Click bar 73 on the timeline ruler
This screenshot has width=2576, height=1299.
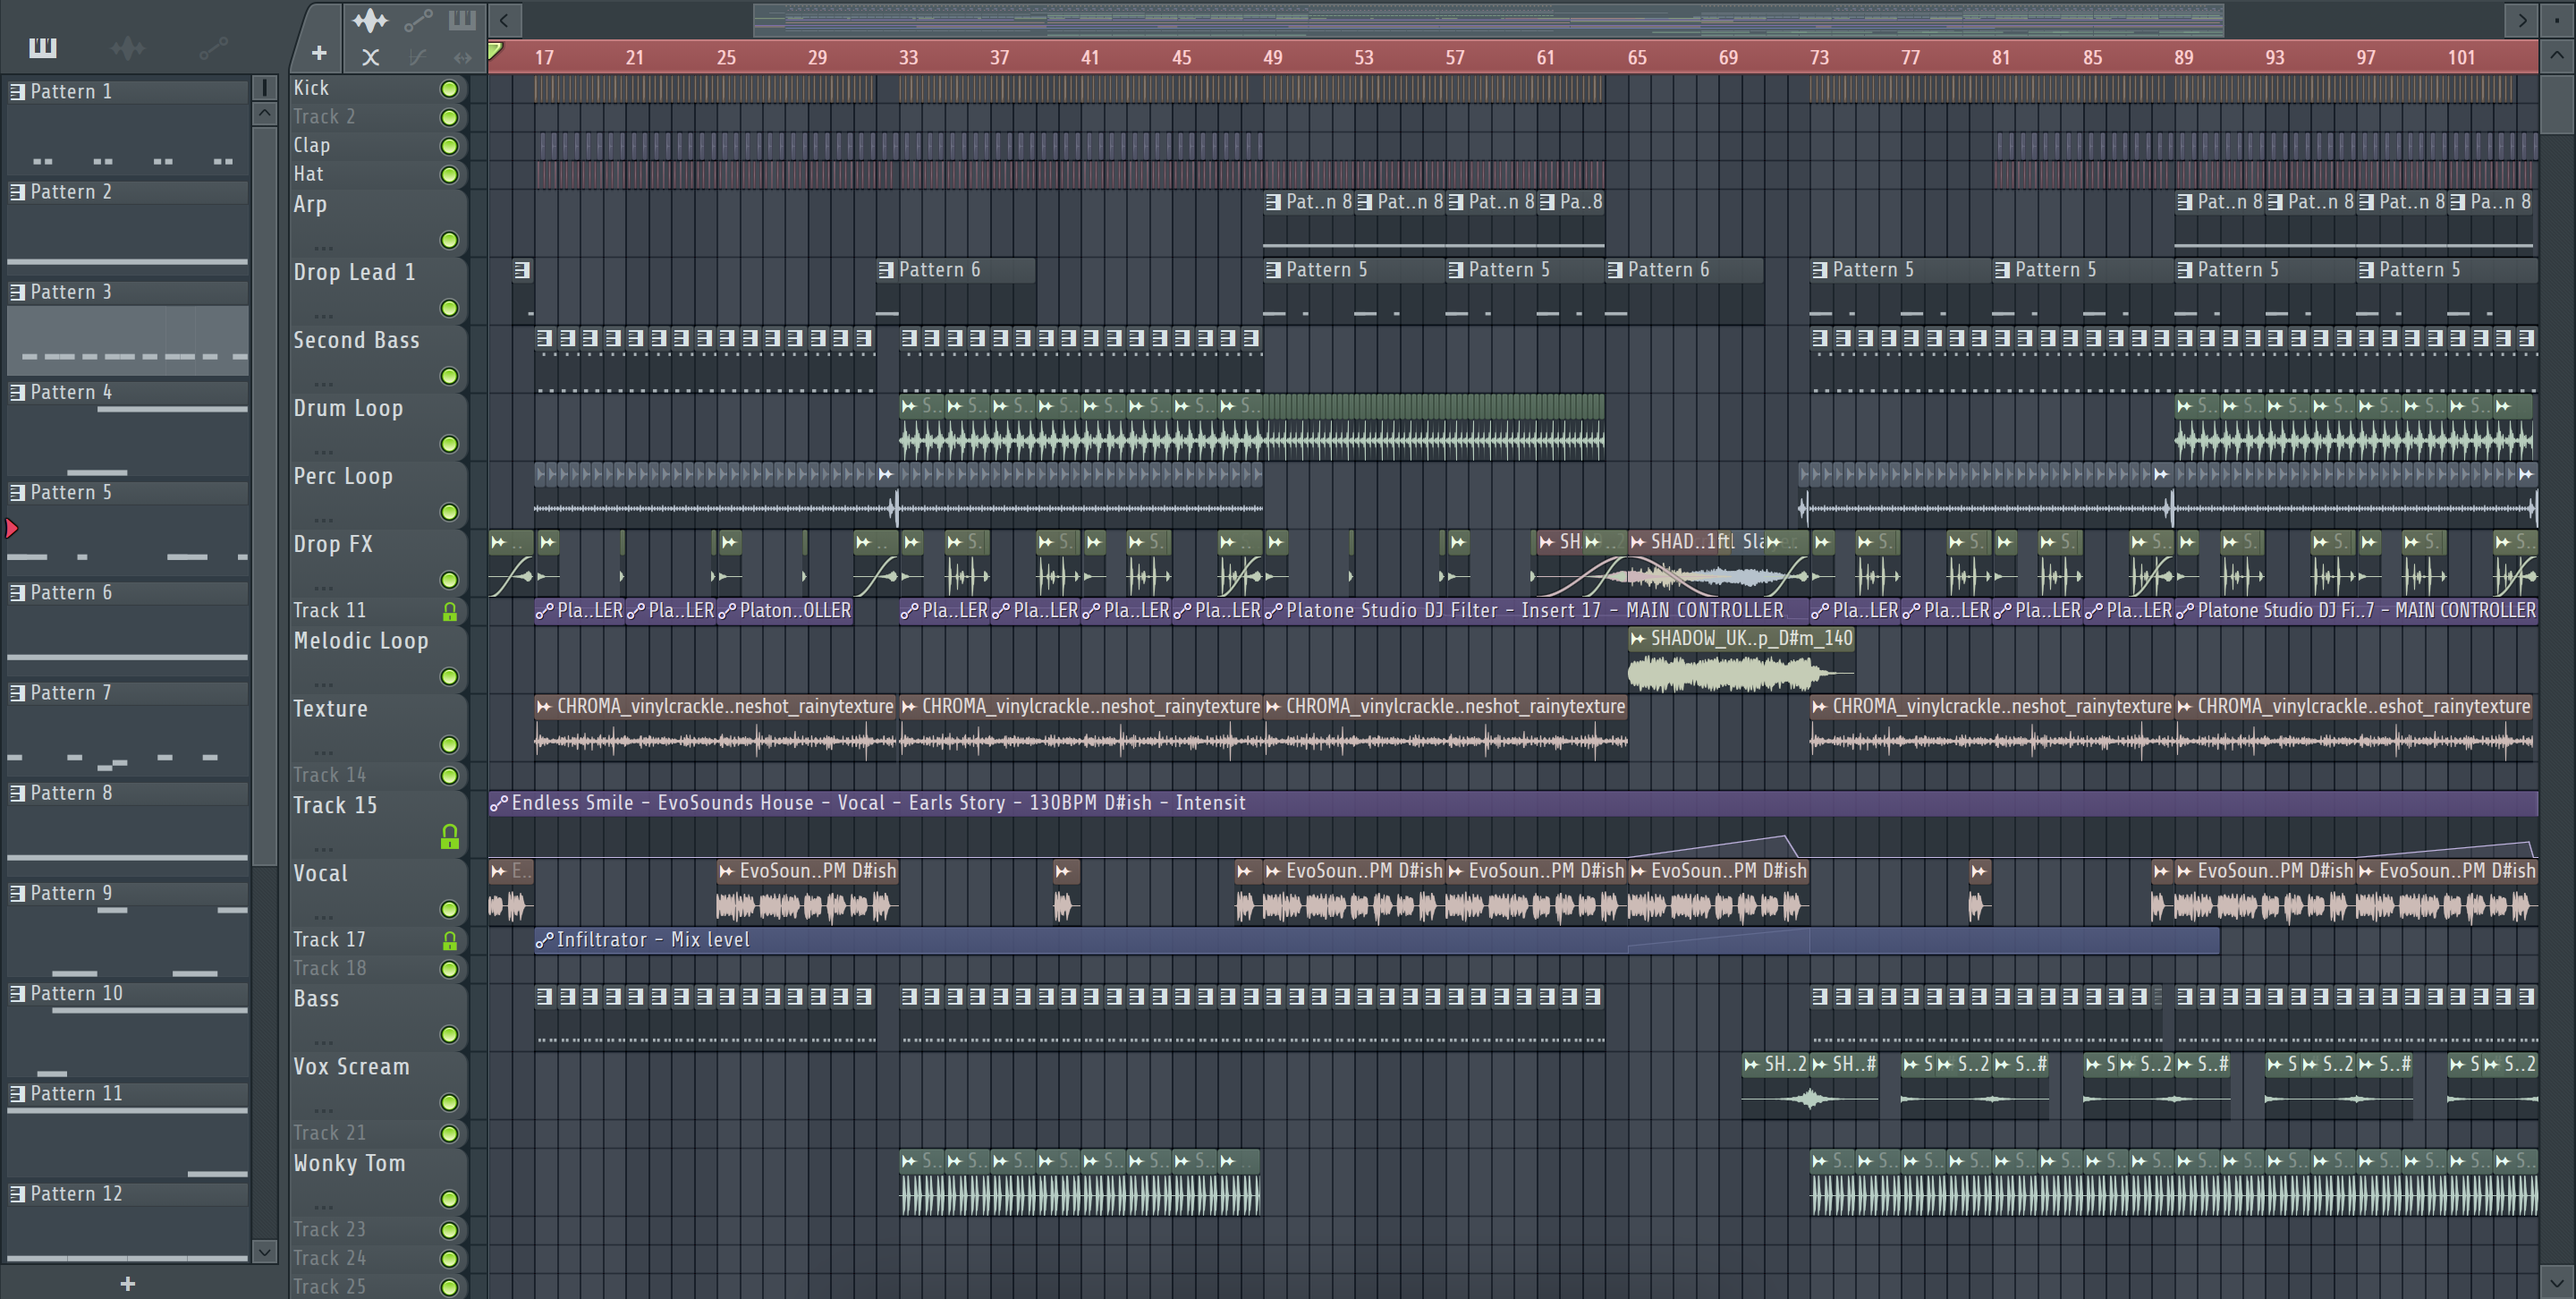[1819, 58]
